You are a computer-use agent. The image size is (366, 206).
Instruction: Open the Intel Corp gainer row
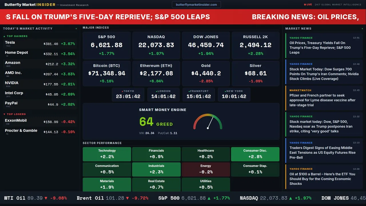click(x=40, y=94)
